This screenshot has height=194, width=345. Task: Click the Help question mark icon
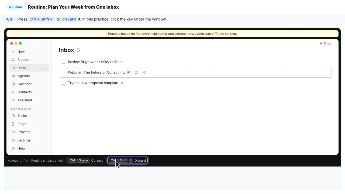[x=13, y=148]
